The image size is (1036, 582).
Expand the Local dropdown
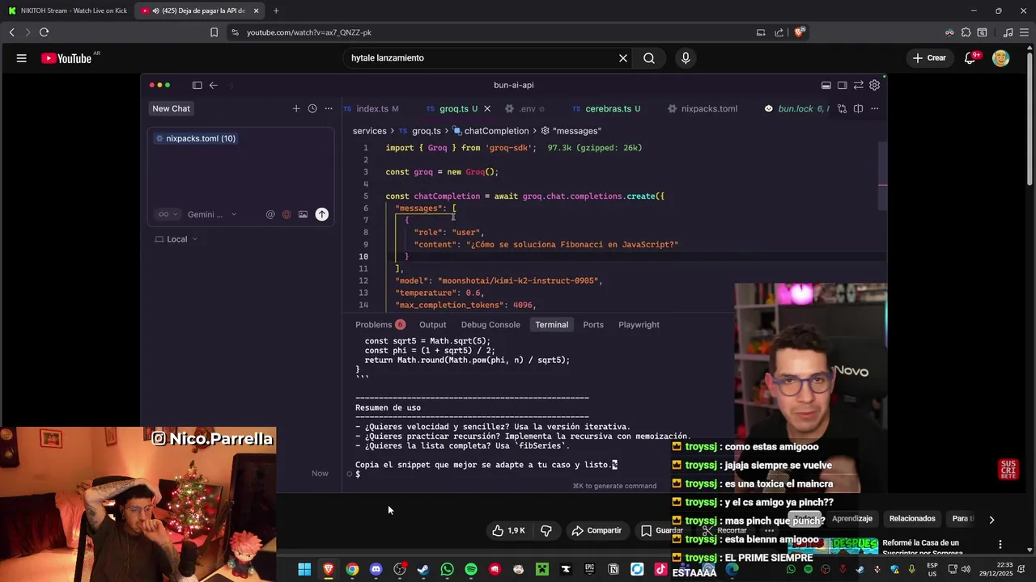(176, 239)
